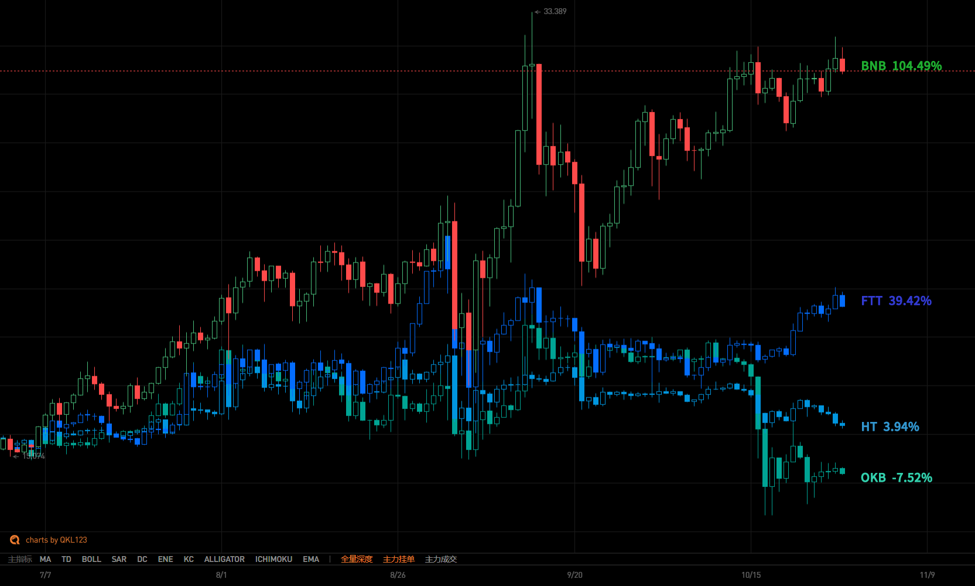975x586 pixels.
Task: Click the 7/7 date axis label
Action: point(45,575)
